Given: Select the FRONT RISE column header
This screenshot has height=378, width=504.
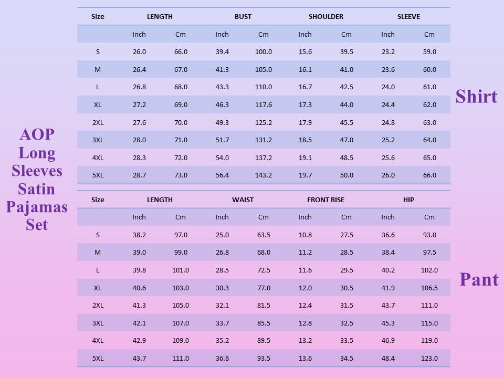Looking at the screenshot, I should (325, 199).
